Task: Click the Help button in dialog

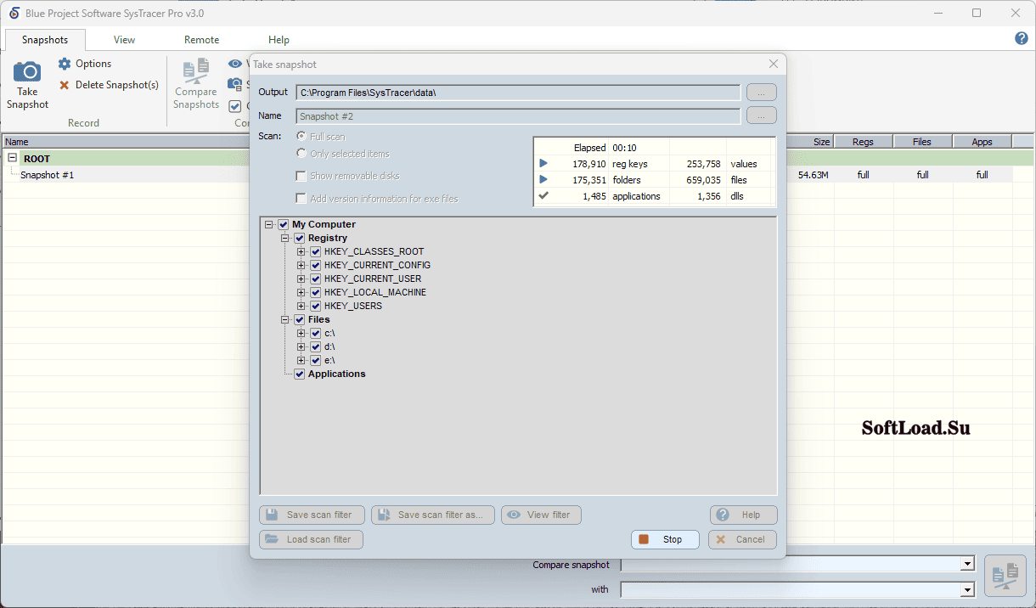Action: 743,515
